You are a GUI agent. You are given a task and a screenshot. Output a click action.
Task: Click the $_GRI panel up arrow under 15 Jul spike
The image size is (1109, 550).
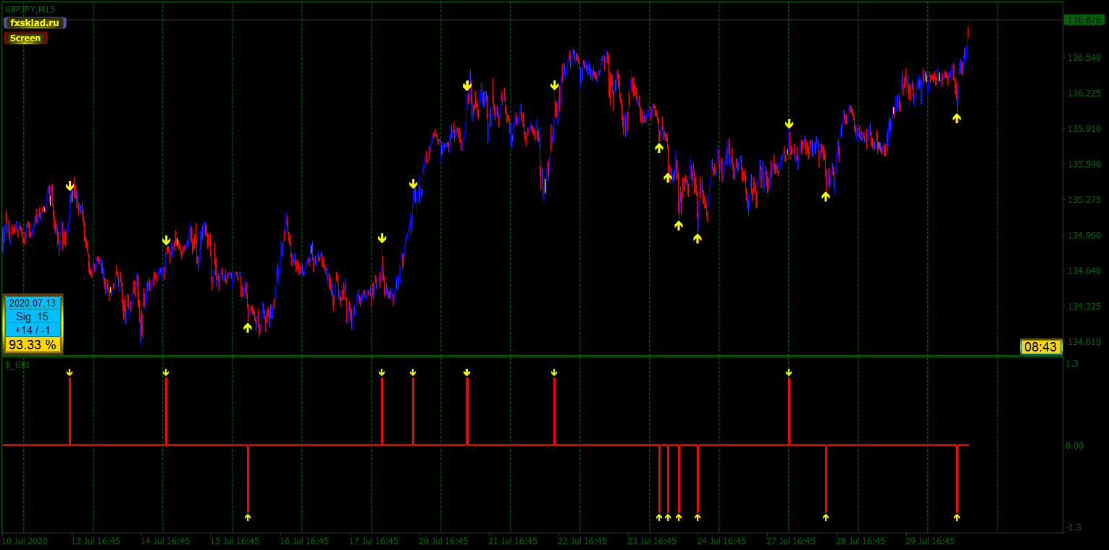(248, 517)
